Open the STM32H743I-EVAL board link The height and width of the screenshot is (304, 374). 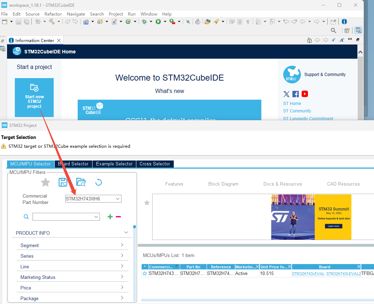coord(308,274)
